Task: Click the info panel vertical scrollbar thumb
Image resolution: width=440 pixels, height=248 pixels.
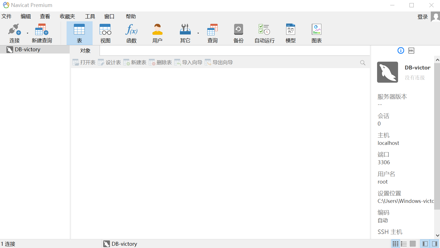Action: click(437, 136)
